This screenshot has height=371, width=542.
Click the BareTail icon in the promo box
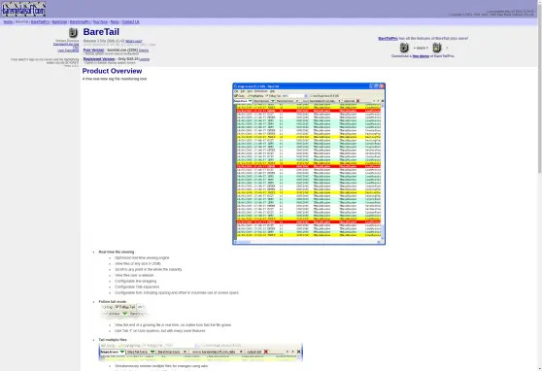[x=404, y=48]
